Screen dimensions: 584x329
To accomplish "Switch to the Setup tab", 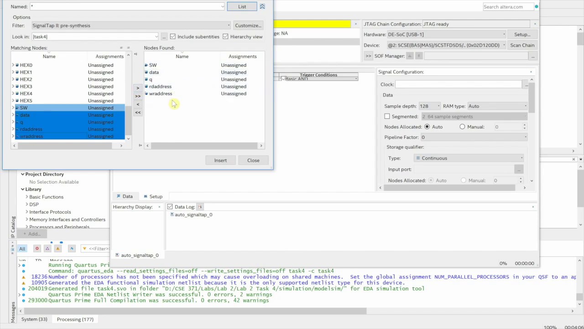I will (152, 197).
